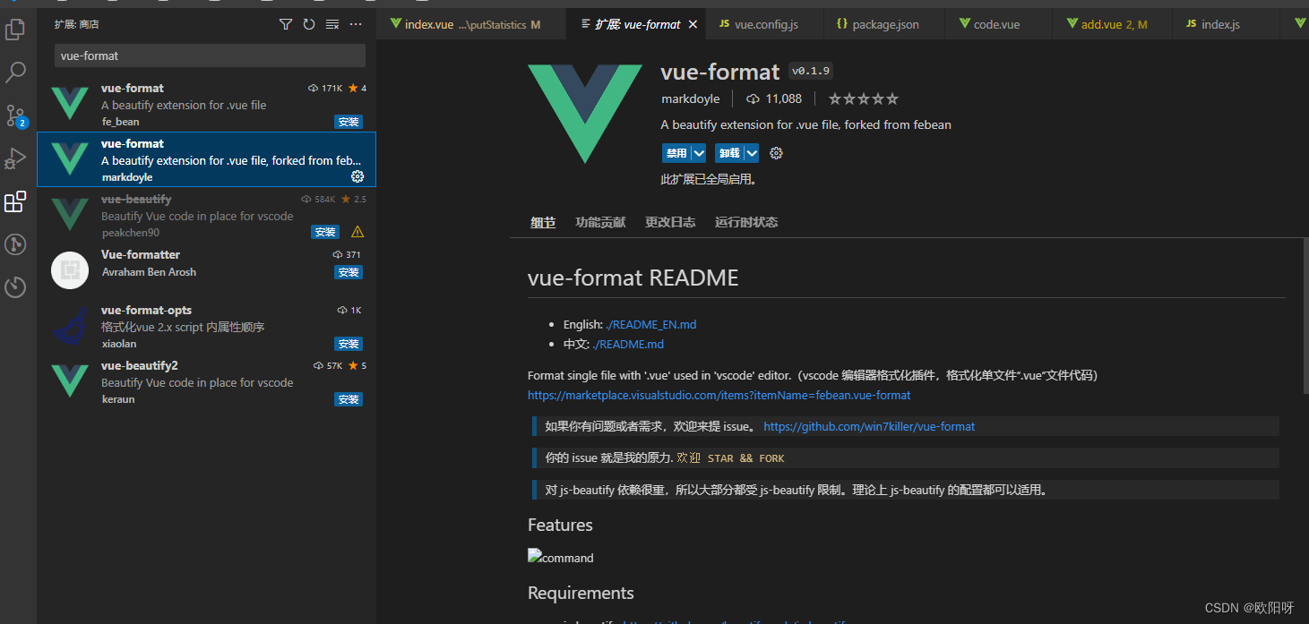Click the markdoyle publisher name on detail page
1309x624 pixels.
(x=692, y=98)
